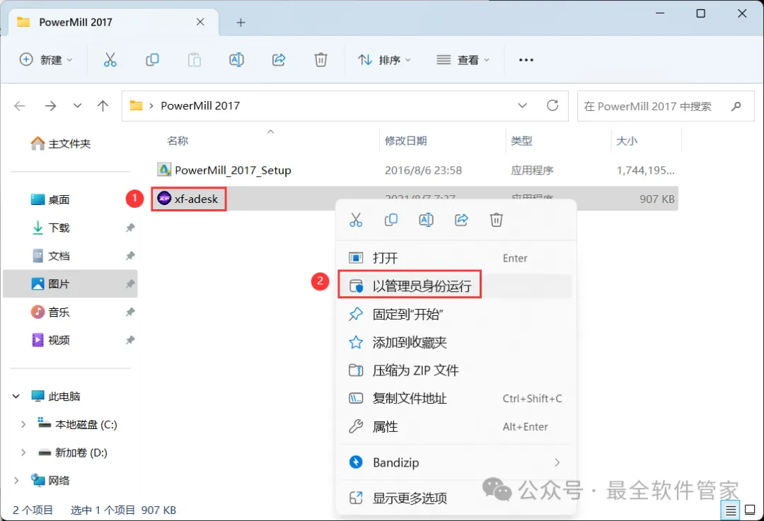
Task: Open 属性 from the context menu
Action: coord(455,426)
